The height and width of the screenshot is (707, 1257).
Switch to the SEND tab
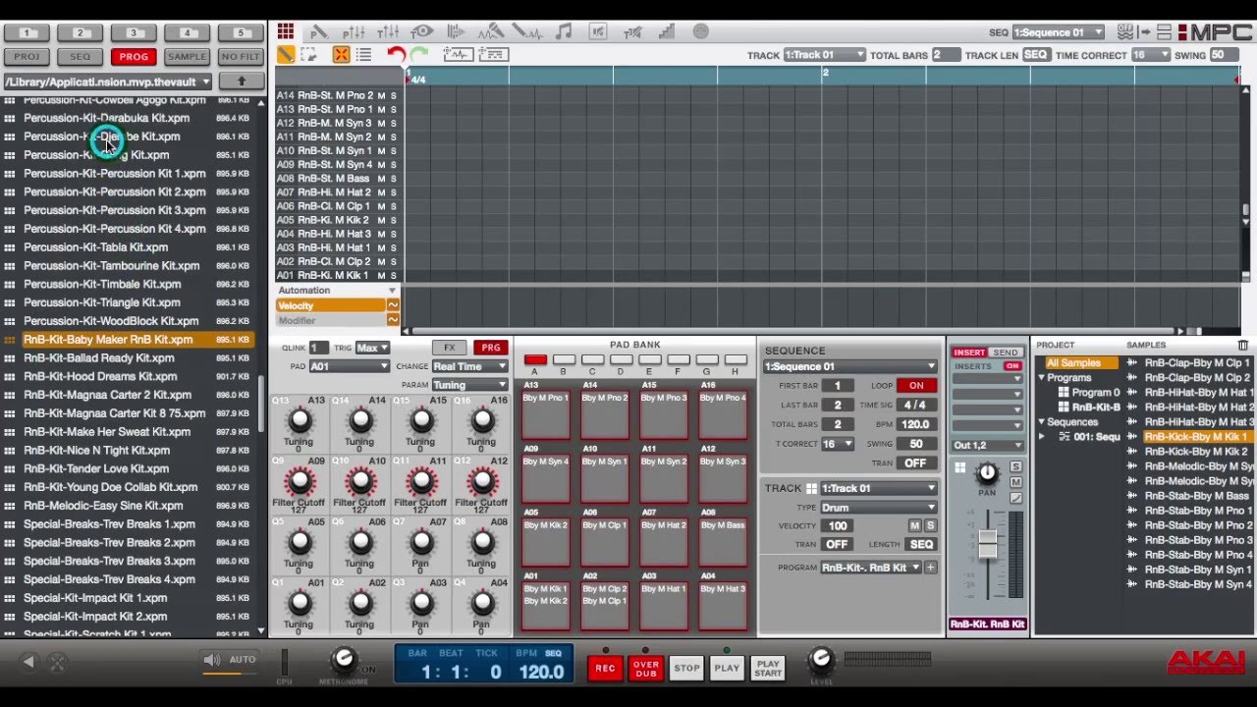coord(1005,353)
